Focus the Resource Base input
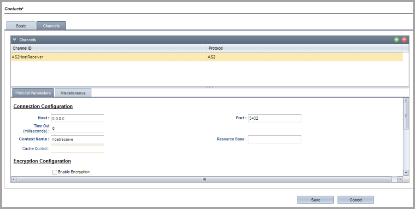This screenshot has height=209, width=415. pyautogui.click(x=274, y=139)
